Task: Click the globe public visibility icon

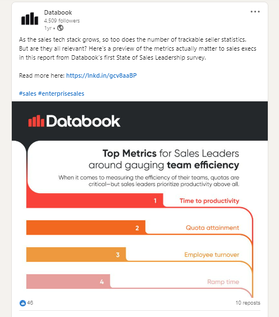Action: 60,28
